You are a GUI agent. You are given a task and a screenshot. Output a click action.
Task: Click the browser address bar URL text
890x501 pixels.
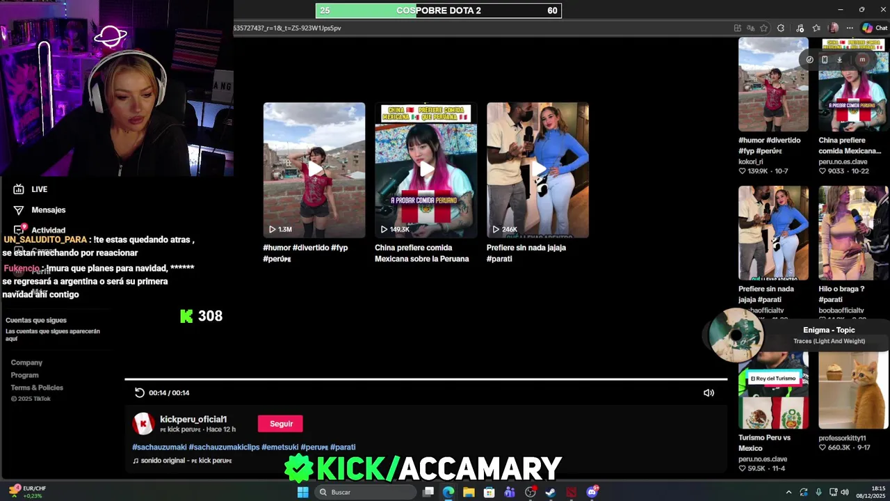coord(288,28)
